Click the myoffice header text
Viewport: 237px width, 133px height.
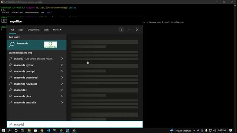16,21
